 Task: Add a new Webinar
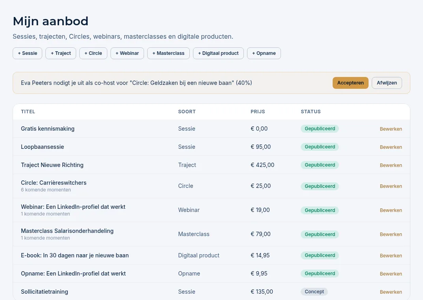click(x=127, y=53)
